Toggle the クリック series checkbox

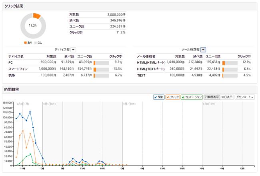pos(172,97)
